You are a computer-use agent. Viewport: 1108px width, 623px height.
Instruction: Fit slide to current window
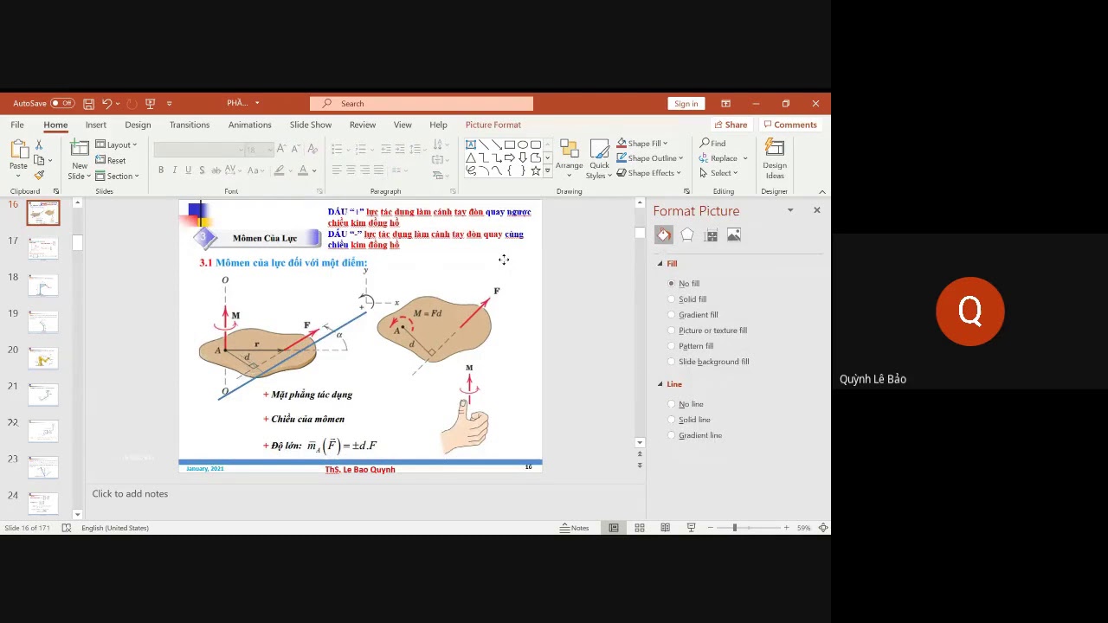[823, 528]
